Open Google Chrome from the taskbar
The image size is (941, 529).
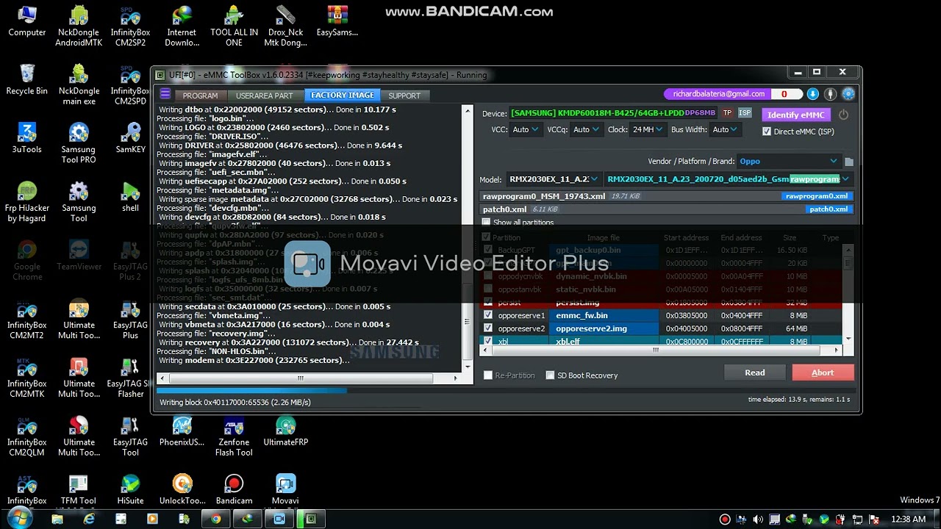click(216, 519)
